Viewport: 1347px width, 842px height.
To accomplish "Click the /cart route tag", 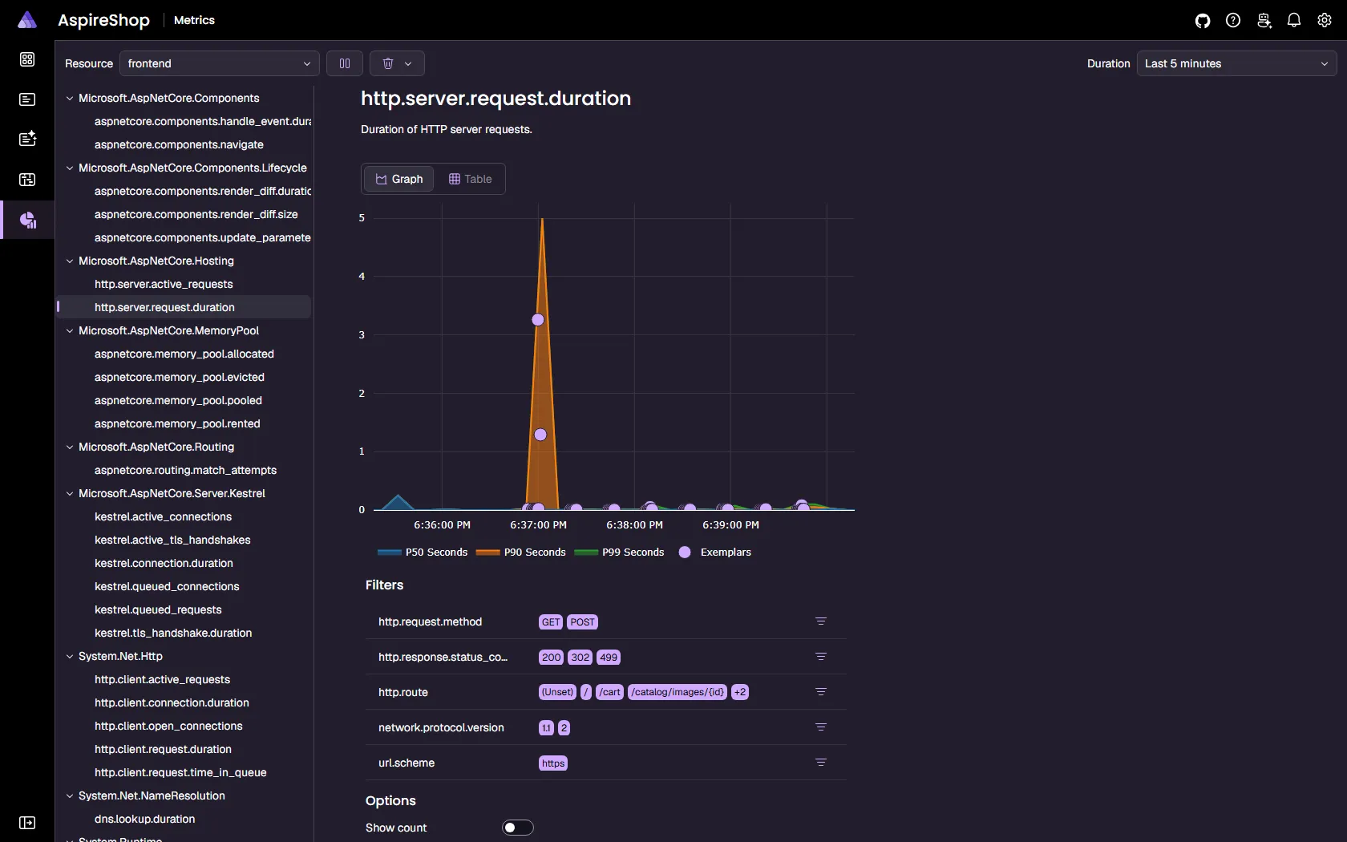I will coord(610,692).
